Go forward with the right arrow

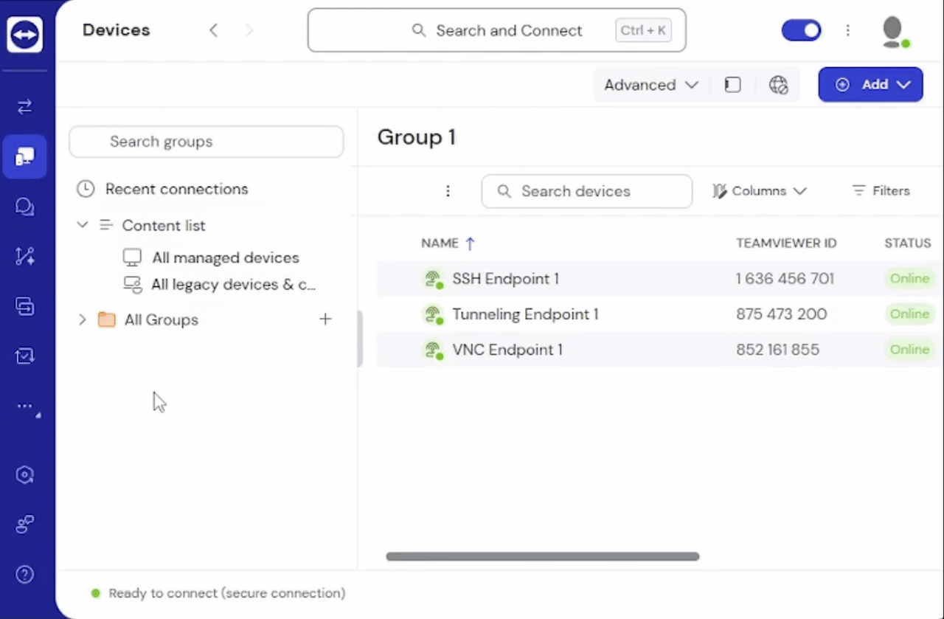pos(249,30)
